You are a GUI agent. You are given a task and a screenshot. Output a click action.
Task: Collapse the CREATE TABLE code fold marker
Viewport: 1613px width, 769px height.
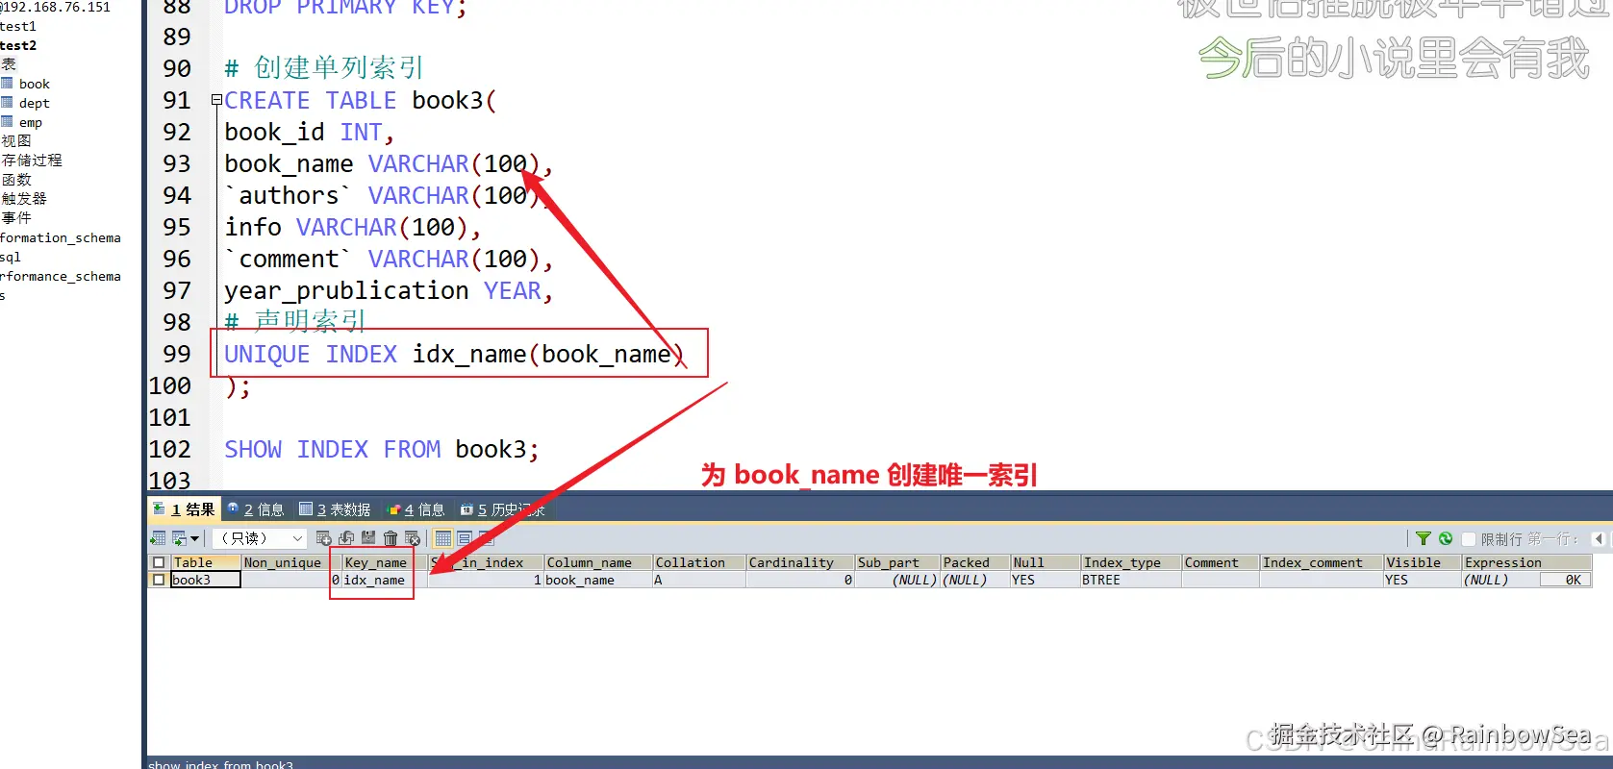pos(216,100)
